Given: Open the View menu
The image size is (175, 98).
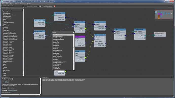Looking at the screenshot, I should pos(11,4).
